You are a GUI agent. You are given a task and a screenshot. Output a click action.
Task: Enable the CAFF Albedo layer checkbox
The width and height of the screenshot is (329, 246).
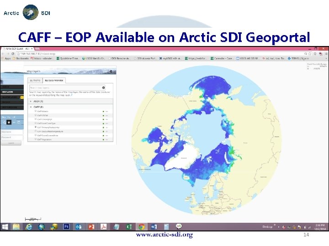[36, 111]
